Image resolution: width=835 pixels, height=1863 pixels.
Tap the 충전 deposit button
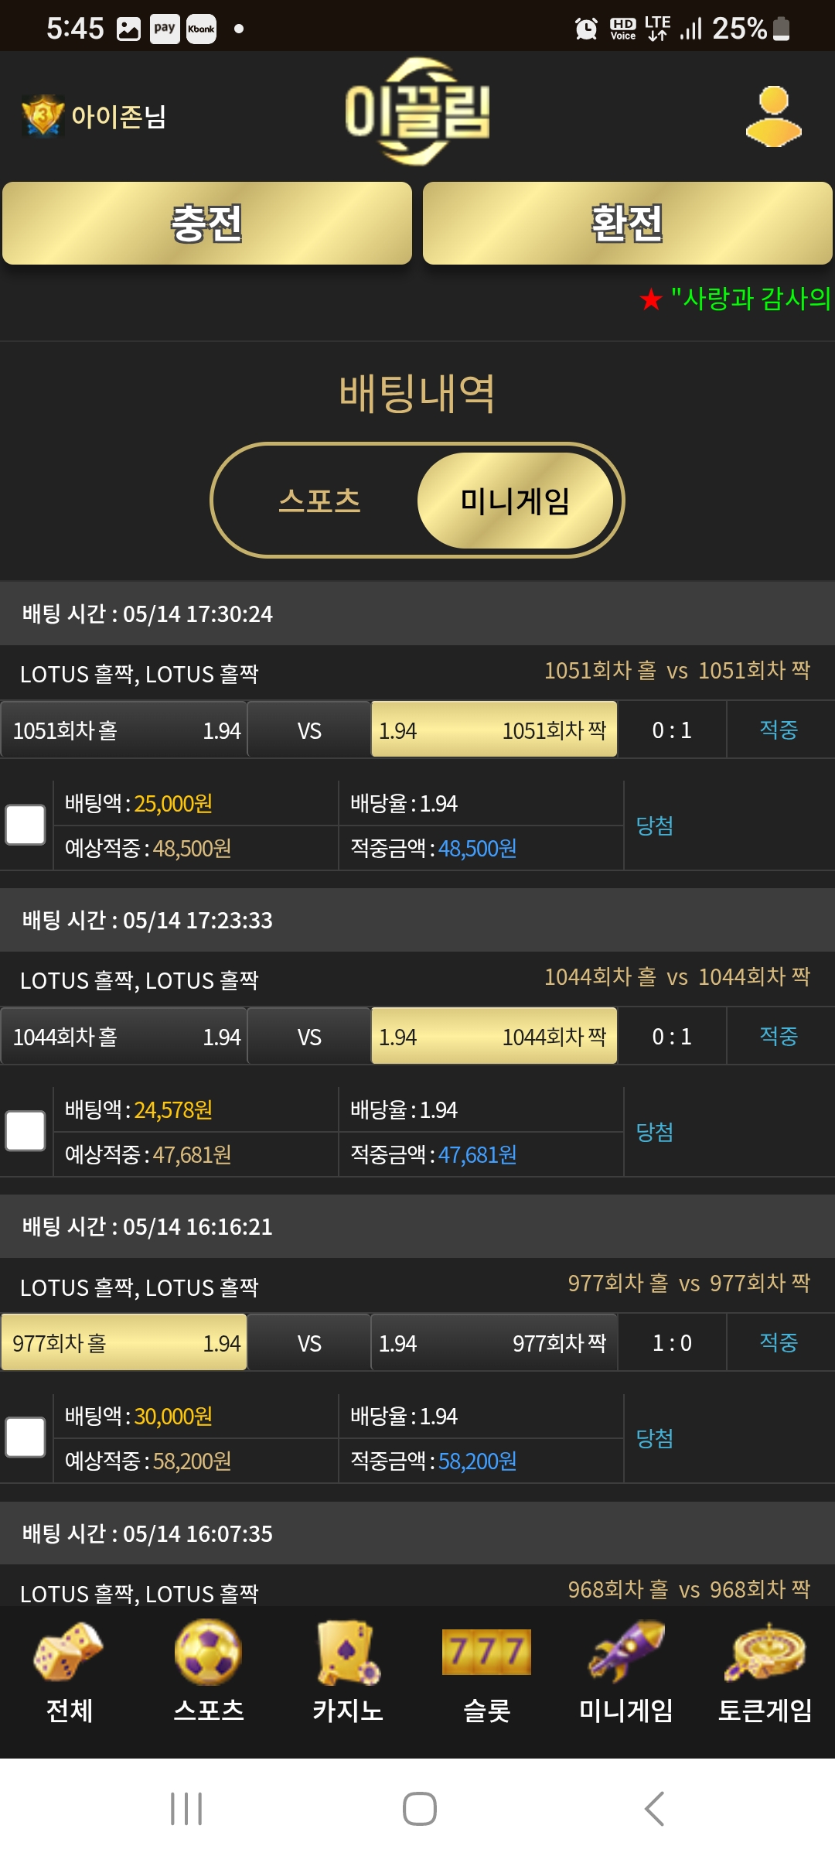[207, 224]
